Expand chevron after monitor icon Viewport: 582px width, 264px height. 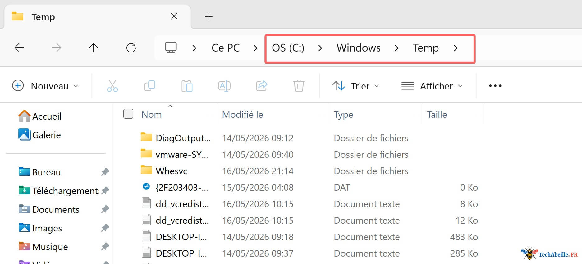(x=194, y=48)
